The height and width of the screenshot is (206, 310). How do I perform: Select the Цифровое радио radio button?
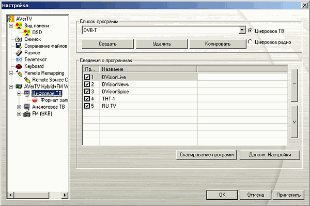click(x=250, y=42)
